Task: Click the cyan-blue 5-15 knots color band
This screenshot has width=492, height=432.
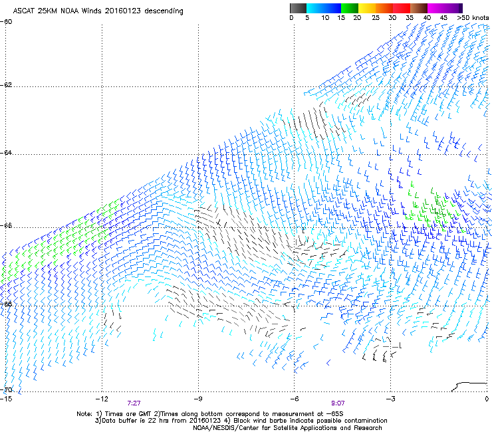Action: 324,8
